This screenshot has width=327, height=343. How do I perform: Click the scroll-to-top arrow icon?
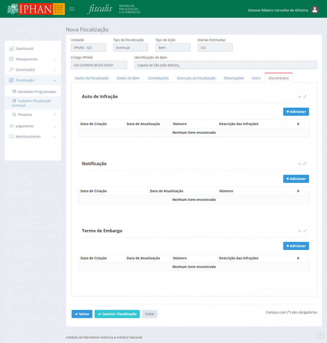tap(320, 336)
